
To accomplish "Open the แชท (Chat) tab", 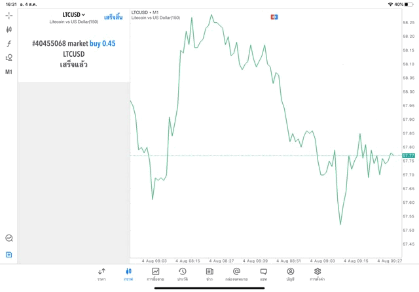I will (263, 274).
